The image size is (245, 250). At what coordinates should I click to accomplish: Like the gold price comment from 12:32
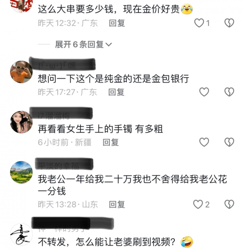pos(199,23)
